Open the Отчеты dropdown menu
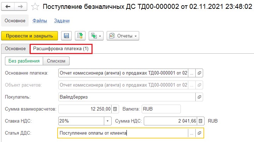 [x=123, y=36]
